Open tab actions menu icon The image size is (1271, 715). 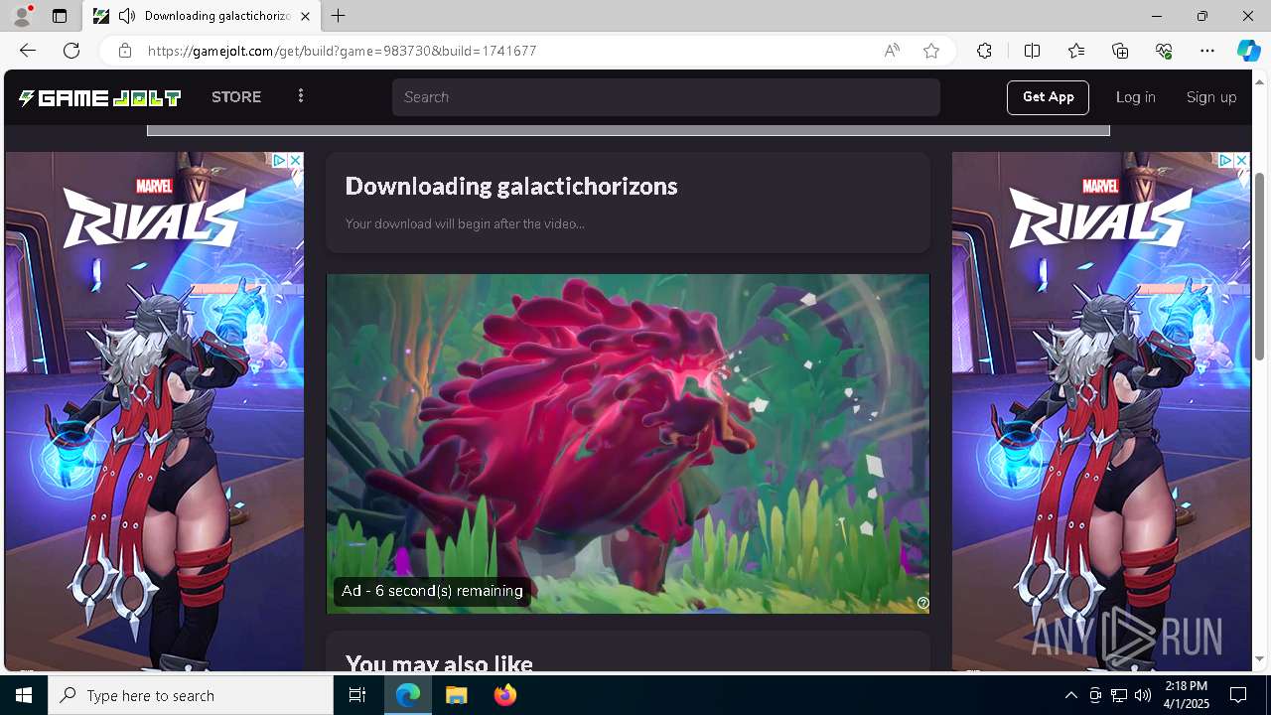coord(60,16)
